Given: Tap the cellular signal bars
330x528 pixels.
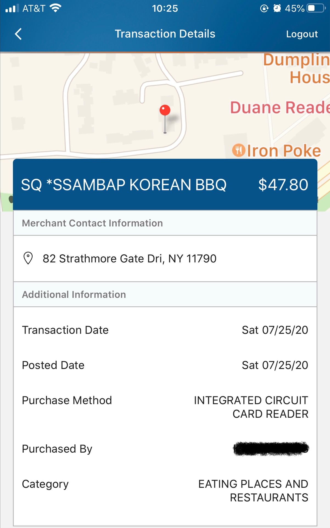Looking at the screenshot, I should pyautogui.click(x=12, y=8).
